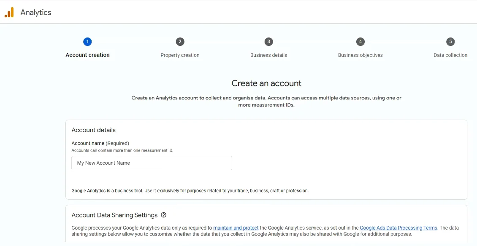Viewport: 477px width, 246px height.
Task: Click the Business objectives step label
Action: 360,55
